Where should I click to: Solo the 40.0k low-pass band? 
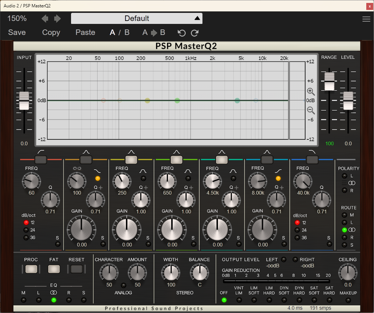pyautogui.click(x=329, y=244)
